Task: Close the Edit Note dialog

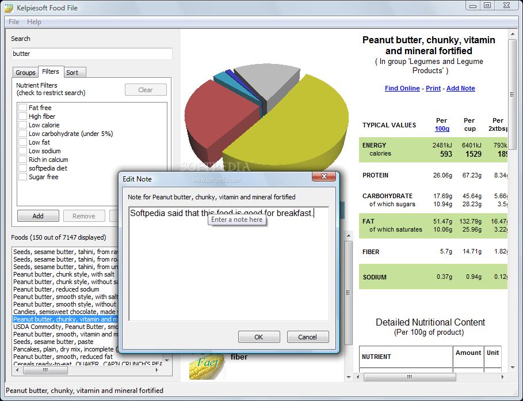Action: tap(323, 176)
